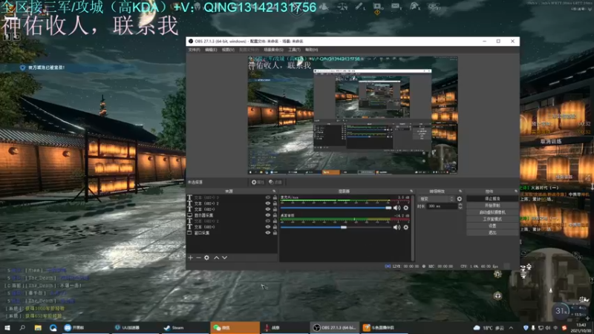Viewport: 594px width, 334px height.
Task: Open the 编辑(E) menu
Action: (x=211, y=50)
